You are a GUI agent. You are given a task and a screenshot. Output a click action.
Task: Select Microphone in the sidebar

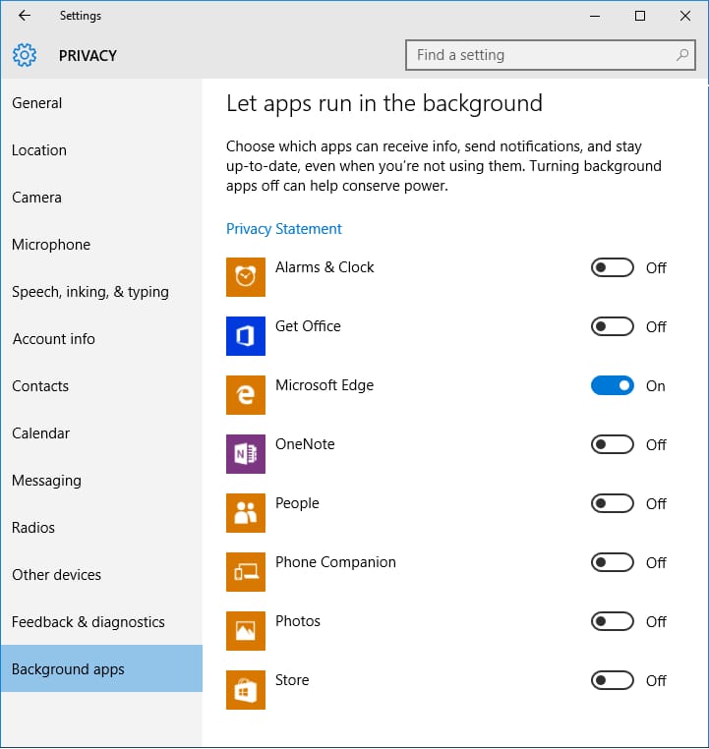(101, 245)
